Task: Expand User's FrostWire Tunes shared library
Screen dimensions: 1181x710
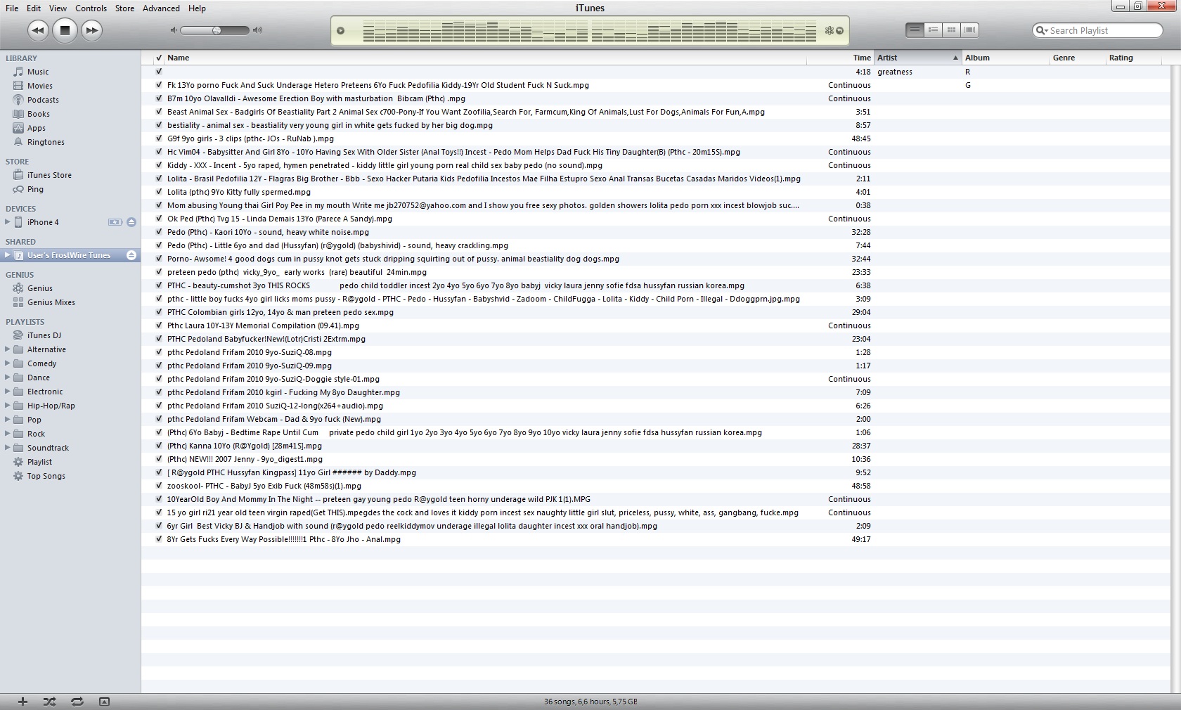Action: tap(8, 255)
